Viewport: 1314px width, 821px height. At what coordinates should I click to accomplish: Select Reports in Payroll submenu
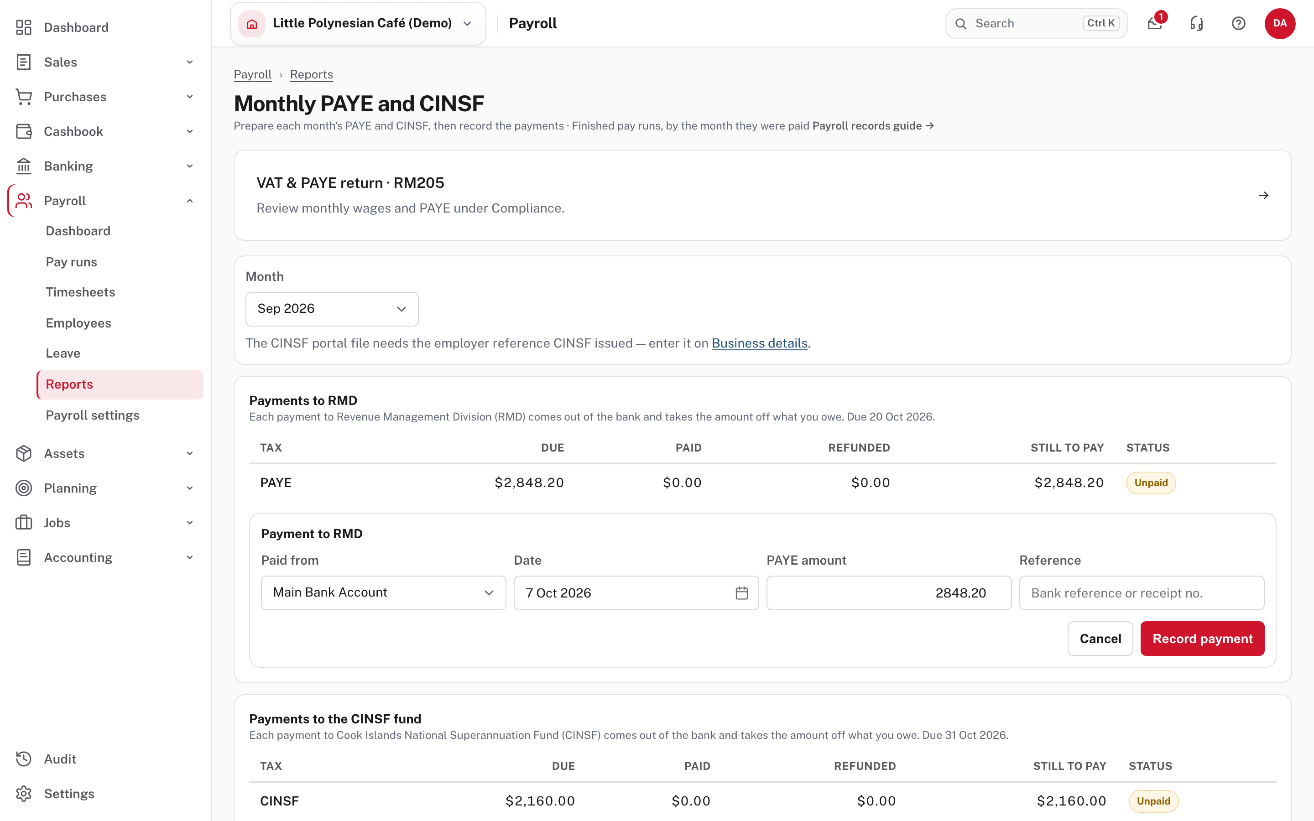tap(120, 385)
